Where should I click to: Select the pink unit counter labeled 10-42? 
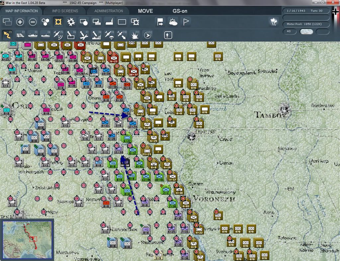coord(32,56)
